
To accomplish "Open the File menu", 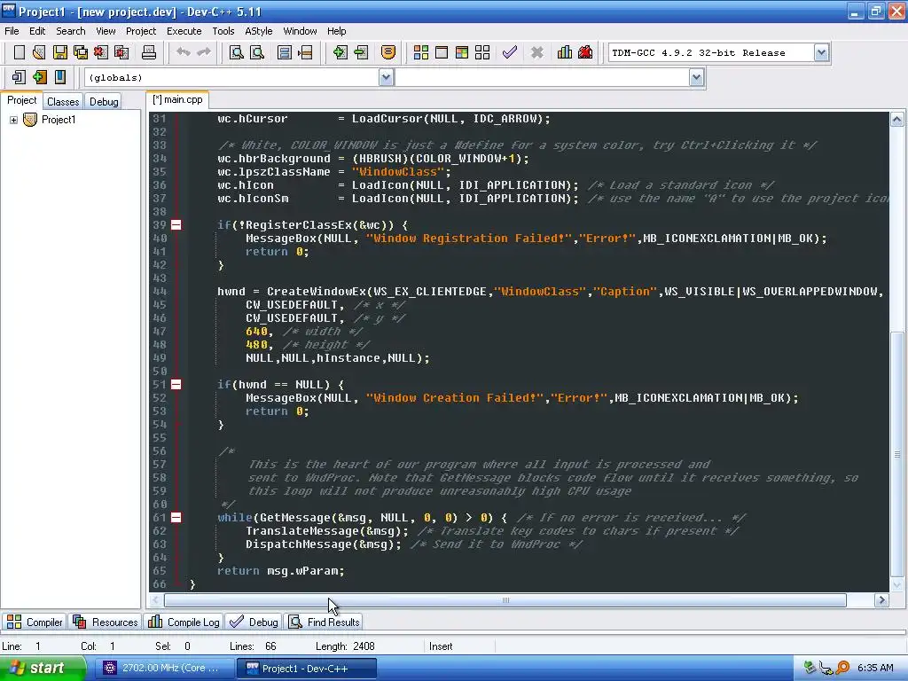I will (x=12, y=31).
